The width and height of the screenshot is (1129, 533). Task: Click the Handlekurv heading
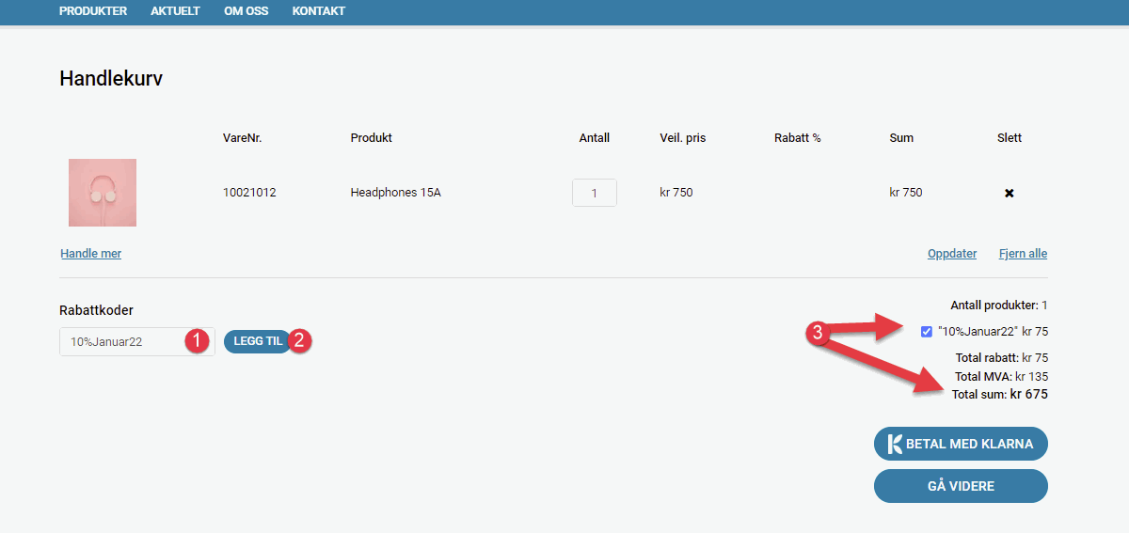pos(111,79)
